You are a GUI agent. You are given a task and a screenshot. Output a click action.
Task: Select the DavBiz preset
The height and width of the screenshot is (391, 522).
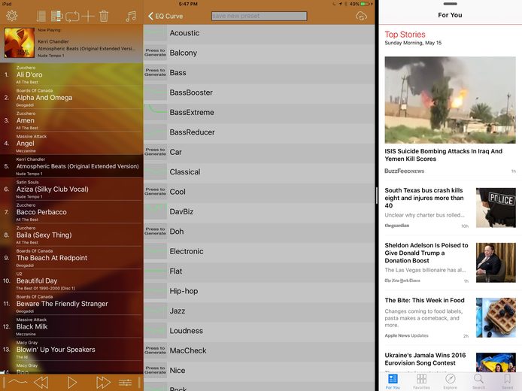[259, 211]
